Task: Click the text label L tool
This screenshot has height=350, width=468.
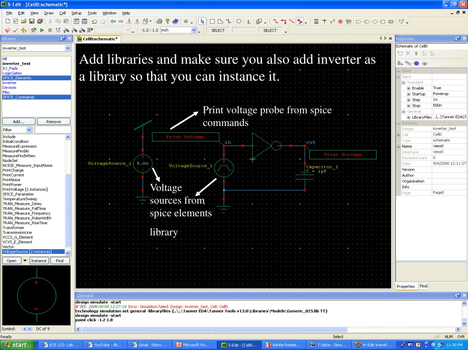Action: click(248, 21)
